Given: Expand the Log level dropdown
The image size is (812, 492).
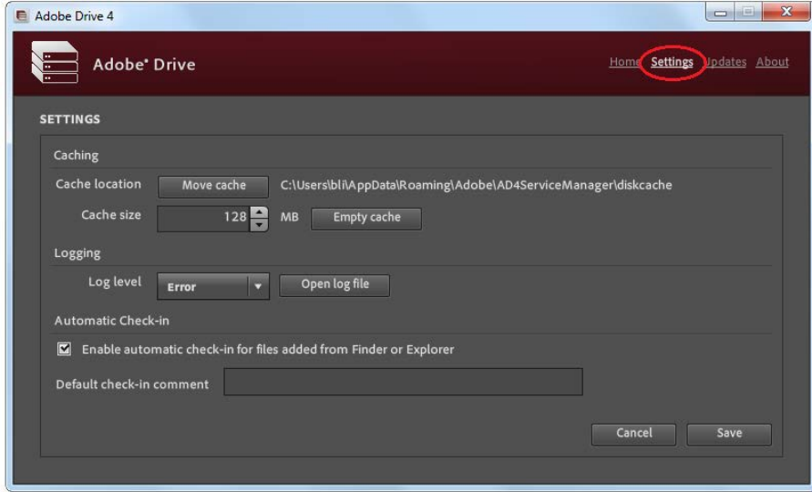Looking at the screenshot, I should (x=213, y=286).
